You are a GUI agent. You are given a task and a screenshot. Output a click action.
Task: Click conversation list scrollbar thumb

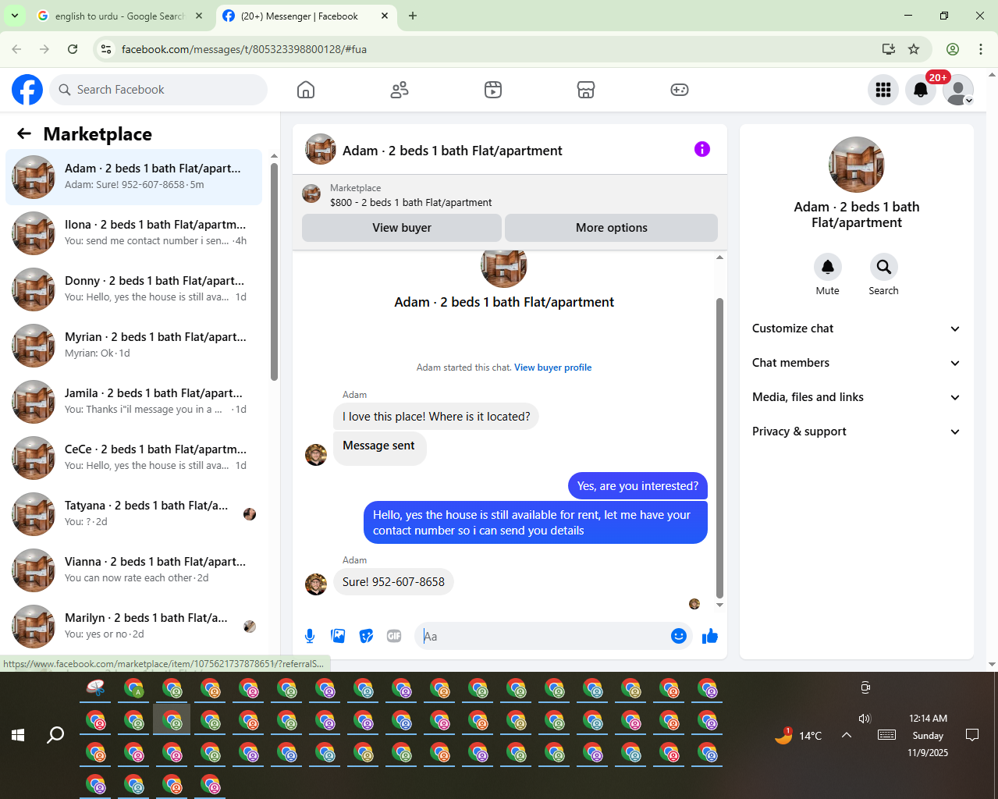click(274, 272)
